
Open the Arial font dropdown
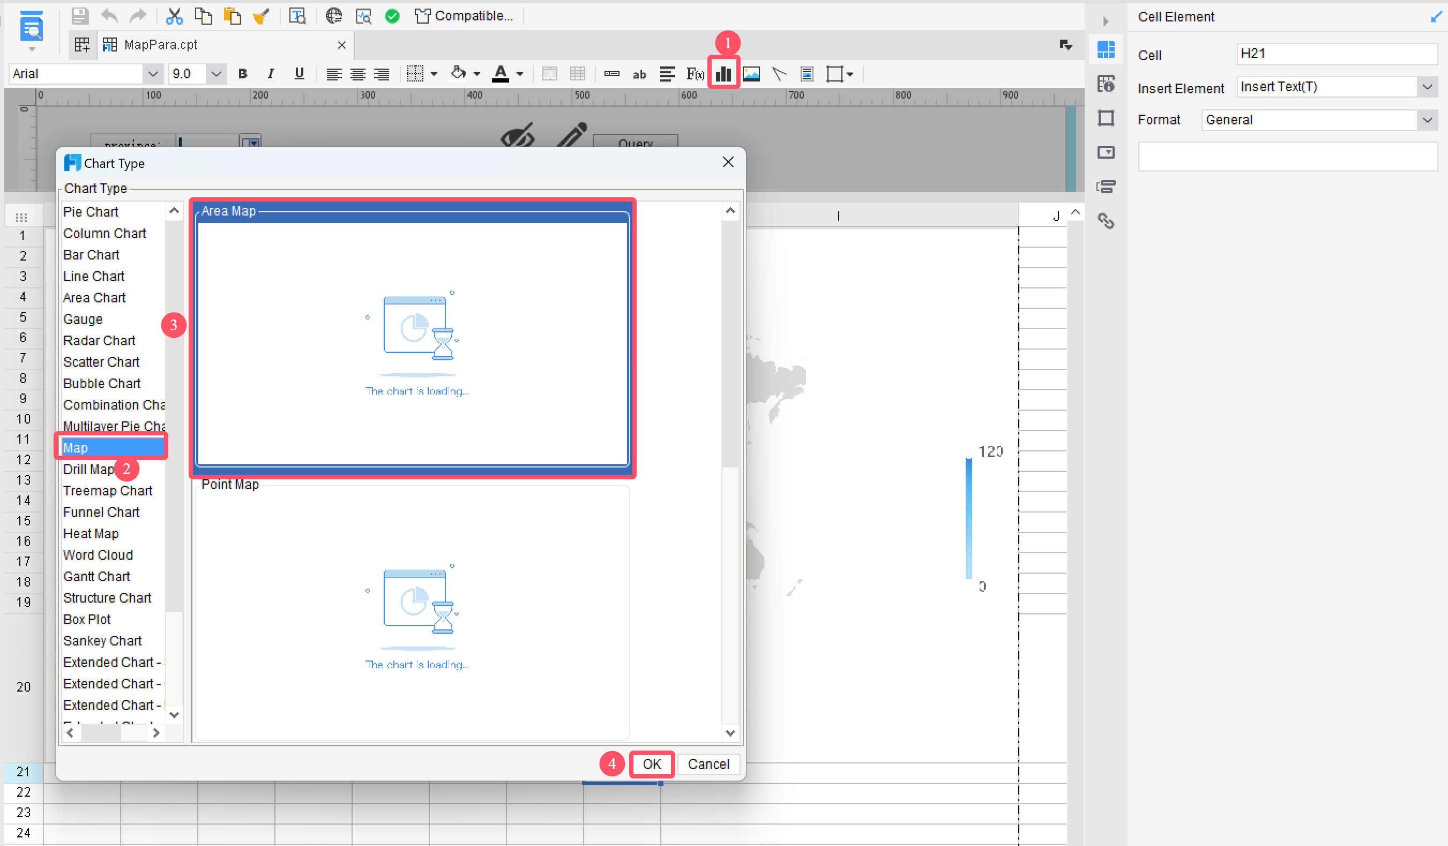pyautogui.click(x=152, y=73)
